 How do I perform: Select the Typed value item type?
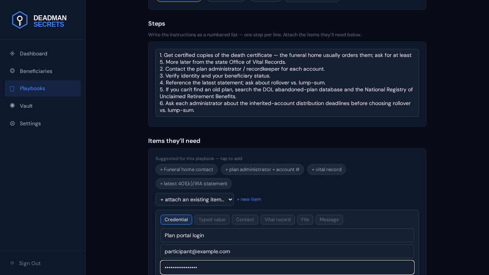coord(212,220)
